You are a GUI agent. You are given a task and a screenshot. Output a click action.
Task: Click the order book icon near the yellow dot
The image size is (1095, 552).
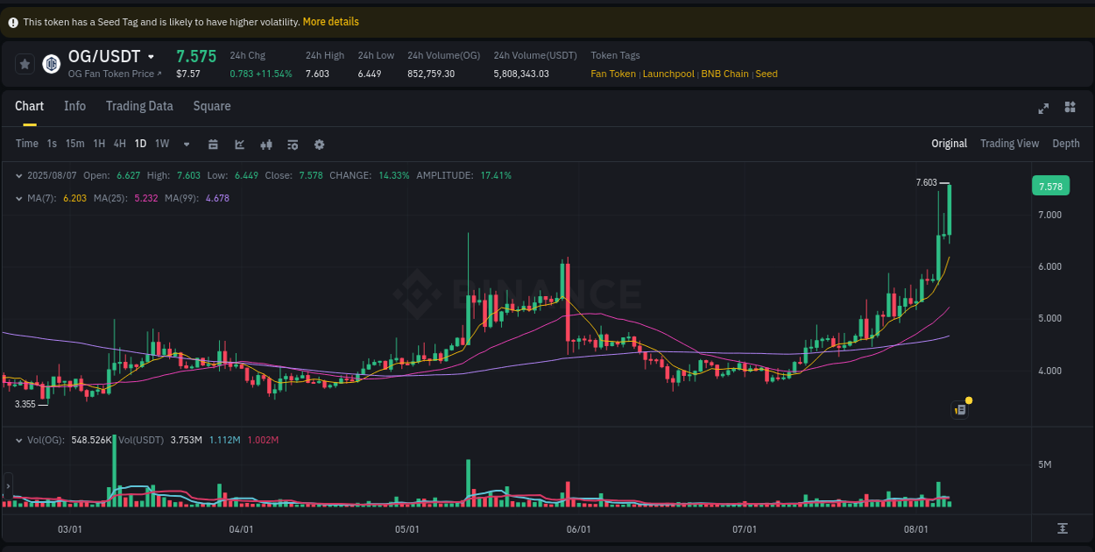(x=958, y=409)
